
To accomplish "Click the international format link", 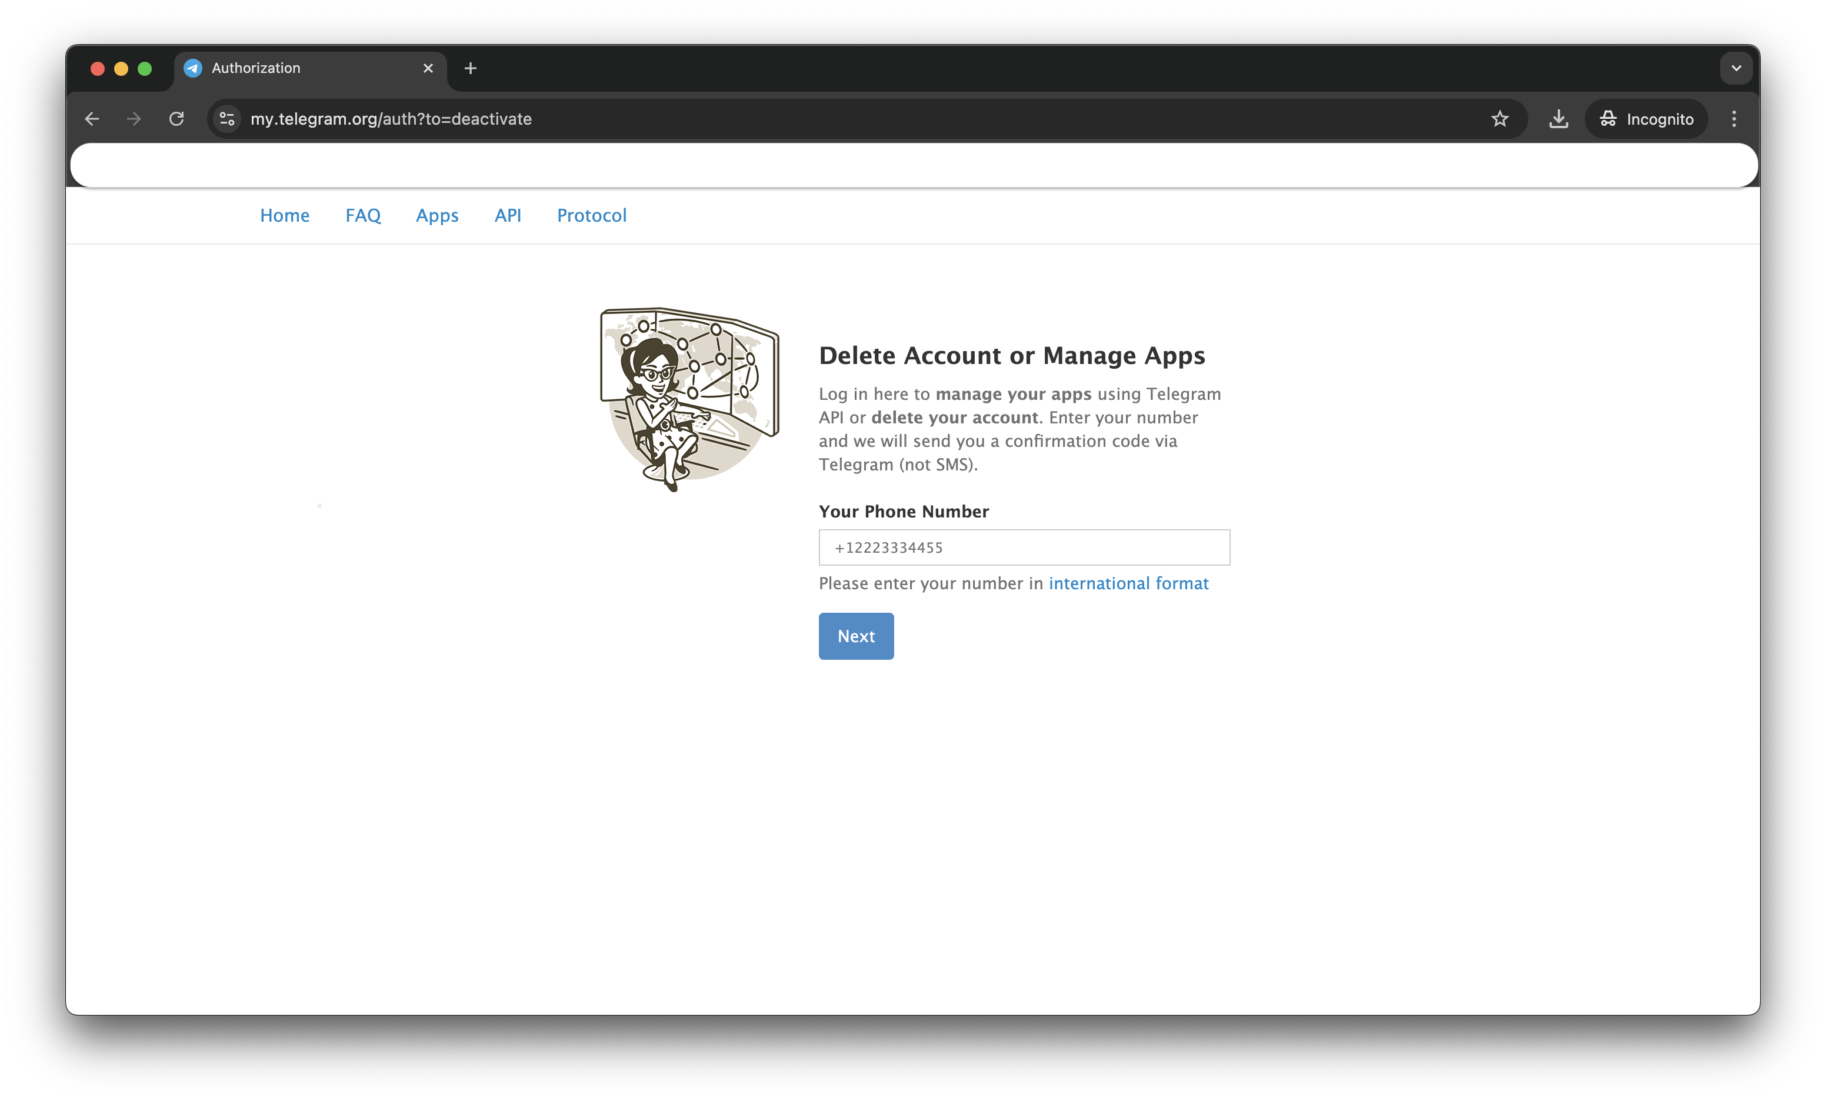I will [1128, 583].
